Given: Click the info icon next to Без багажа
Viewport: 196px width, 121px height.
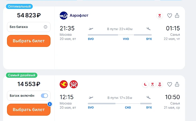Looking at the screenshot, I should (x=45, y=27).
